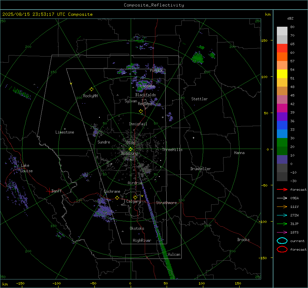Click the RedDeer city label

coord(145,104)
